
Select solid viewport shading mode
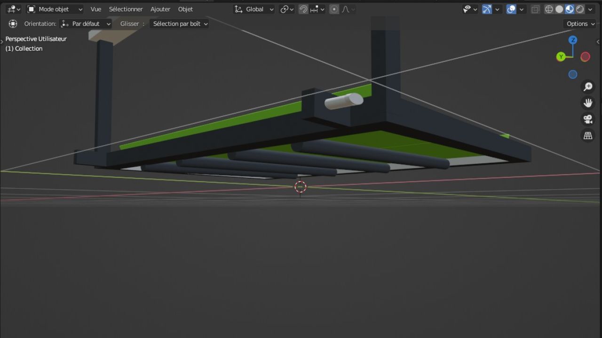point(559,9)
